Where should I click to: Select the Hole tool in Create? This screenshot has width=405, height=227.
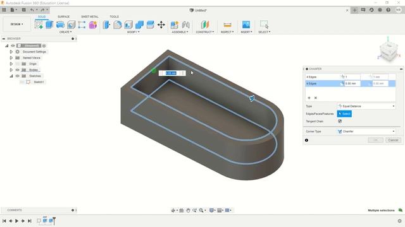click(x=71, y=25)
